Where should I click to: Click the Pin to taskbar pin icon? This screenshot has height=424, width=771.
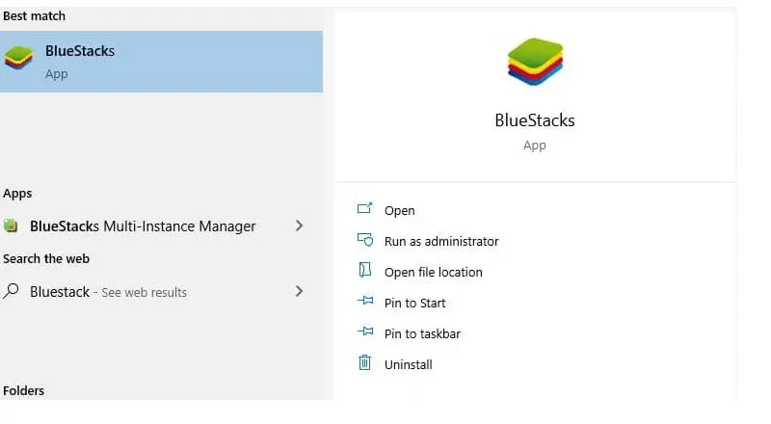(365, 331)
